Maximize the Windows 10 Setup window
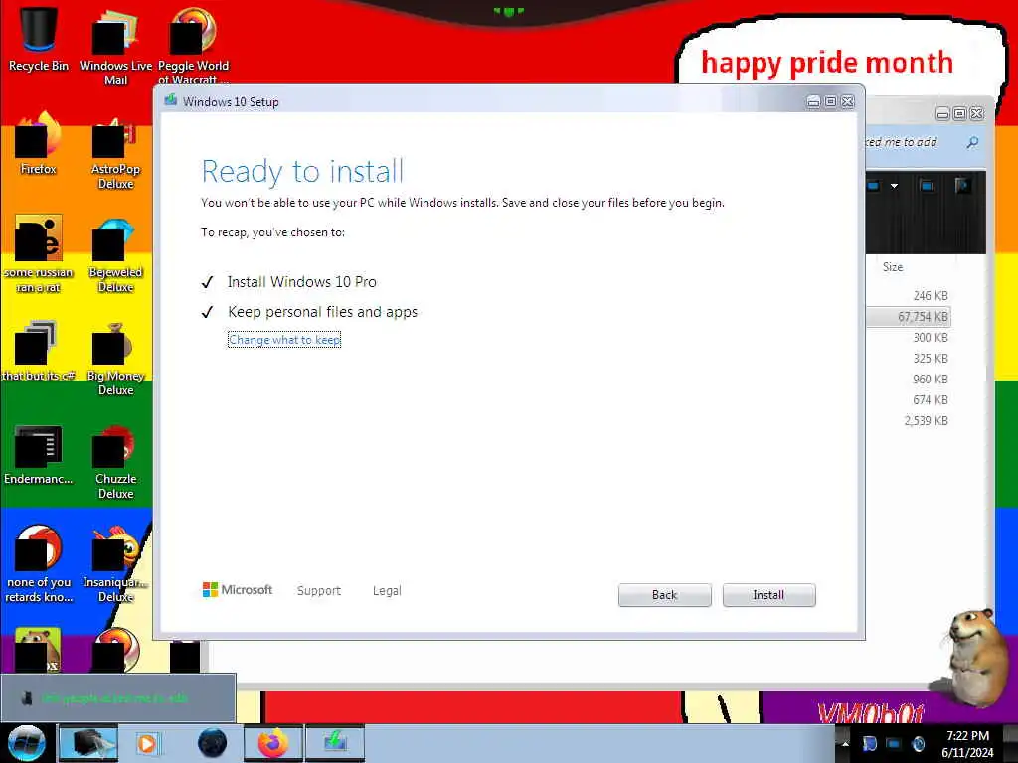 (830, 102)
